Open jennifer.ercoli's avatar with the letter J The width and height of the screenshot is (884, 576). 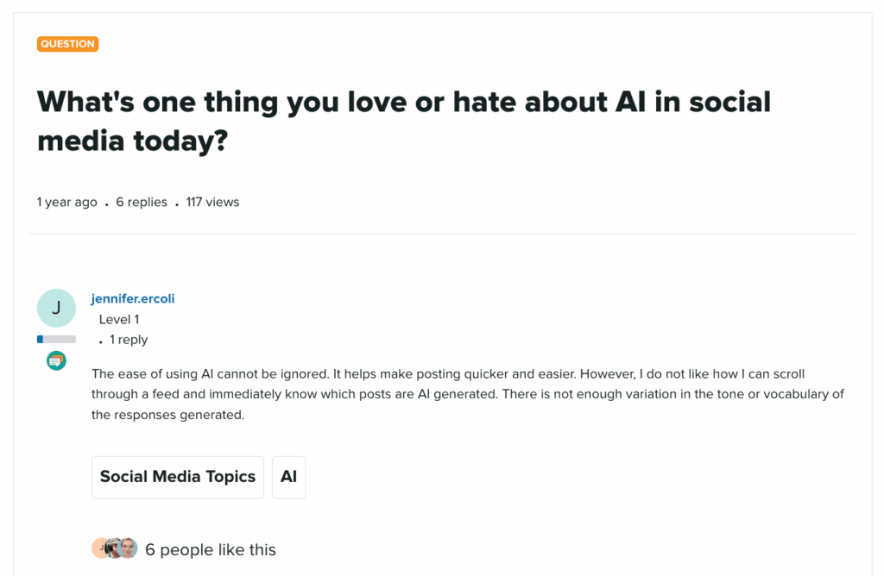[x=56, y=307]
